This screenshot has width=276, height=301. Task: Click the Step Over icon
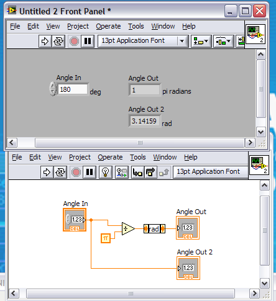pos(150,172)
